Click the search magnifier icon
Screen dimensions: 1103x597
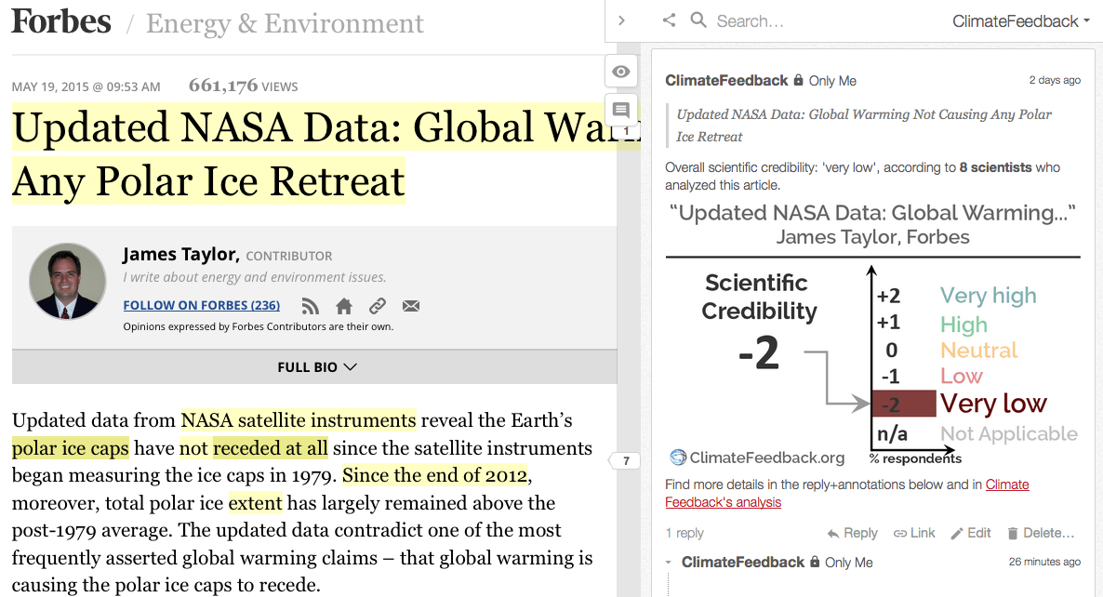click(x=698, y=20)
